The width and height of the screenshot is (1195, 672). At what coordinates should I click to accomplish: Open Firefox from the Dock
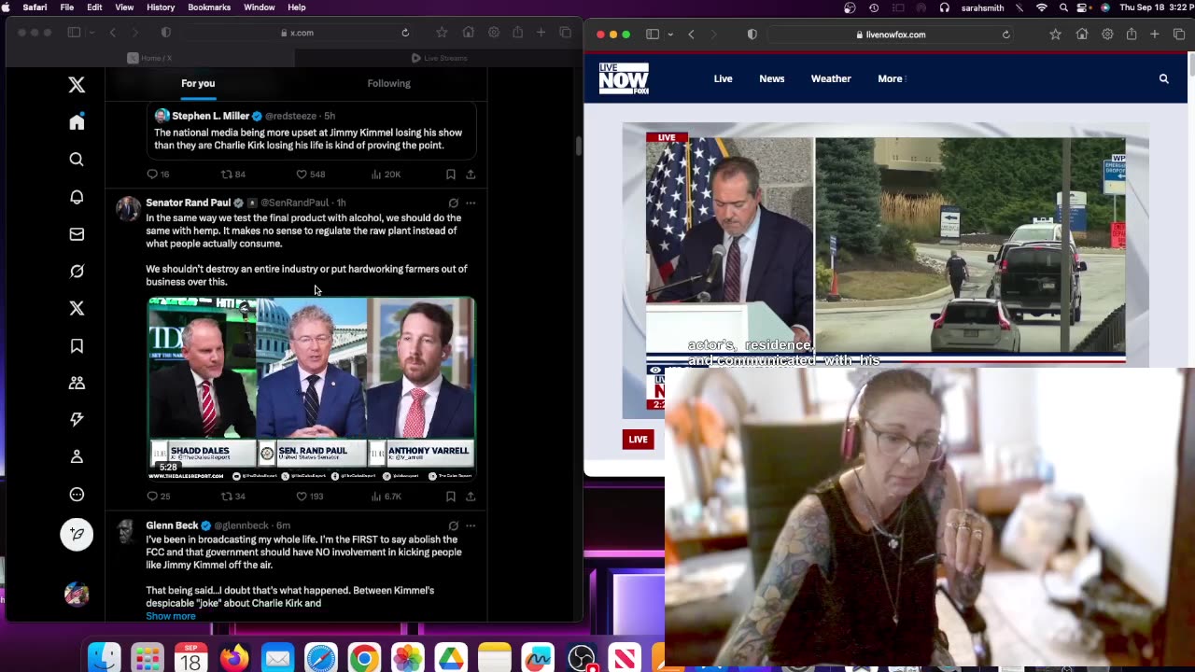point(234,658)
